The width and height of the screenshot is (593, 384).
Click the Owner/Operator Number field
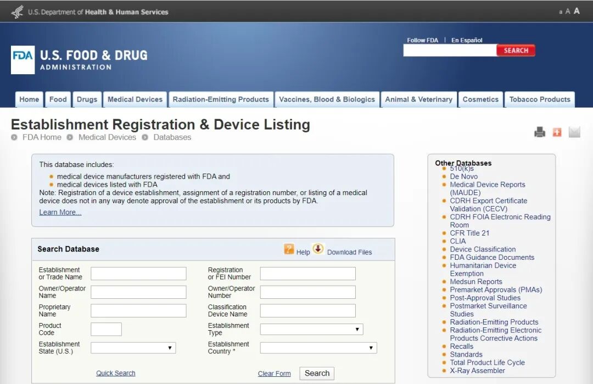308,292
